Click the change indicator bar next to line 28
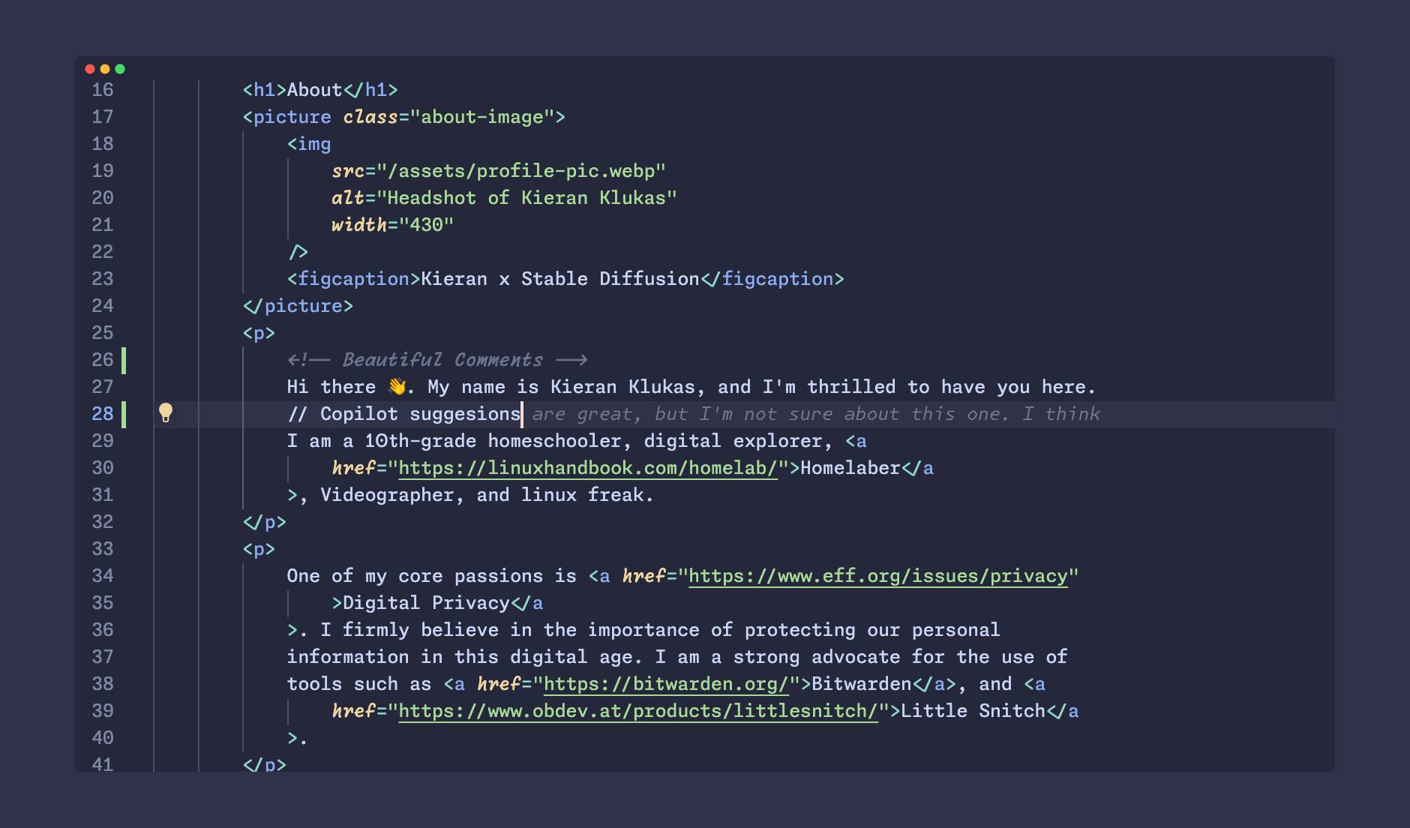 click(124, 413)
